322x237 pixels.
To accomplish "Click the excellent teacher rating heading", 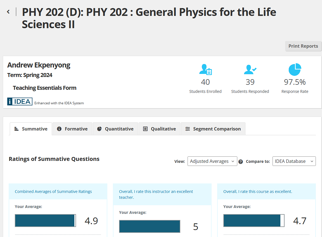I will tap(156, 194).
